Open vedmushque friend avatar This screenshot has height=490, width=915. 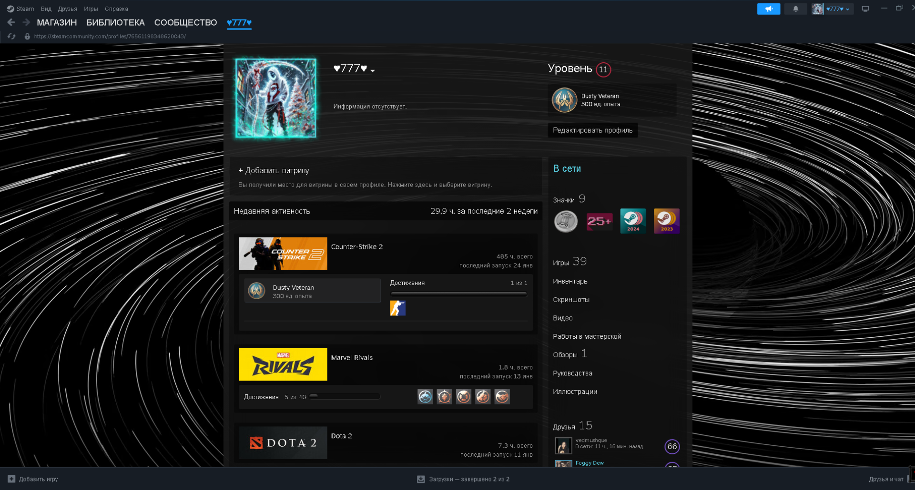(x=563, y=446)
